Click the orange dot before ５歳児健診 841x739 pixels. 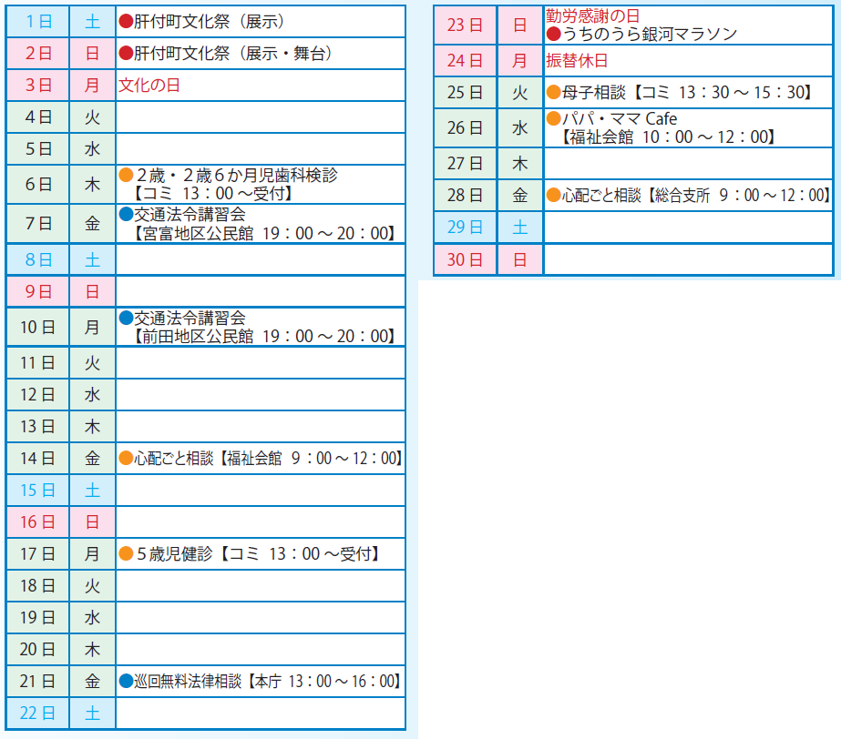click(x=127, y=553)
